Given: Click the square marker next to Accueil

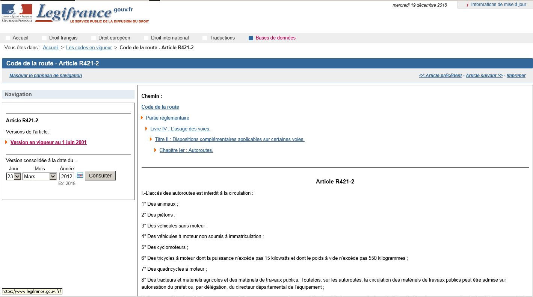Looking at the screenshot, I should tap(8, 38).
